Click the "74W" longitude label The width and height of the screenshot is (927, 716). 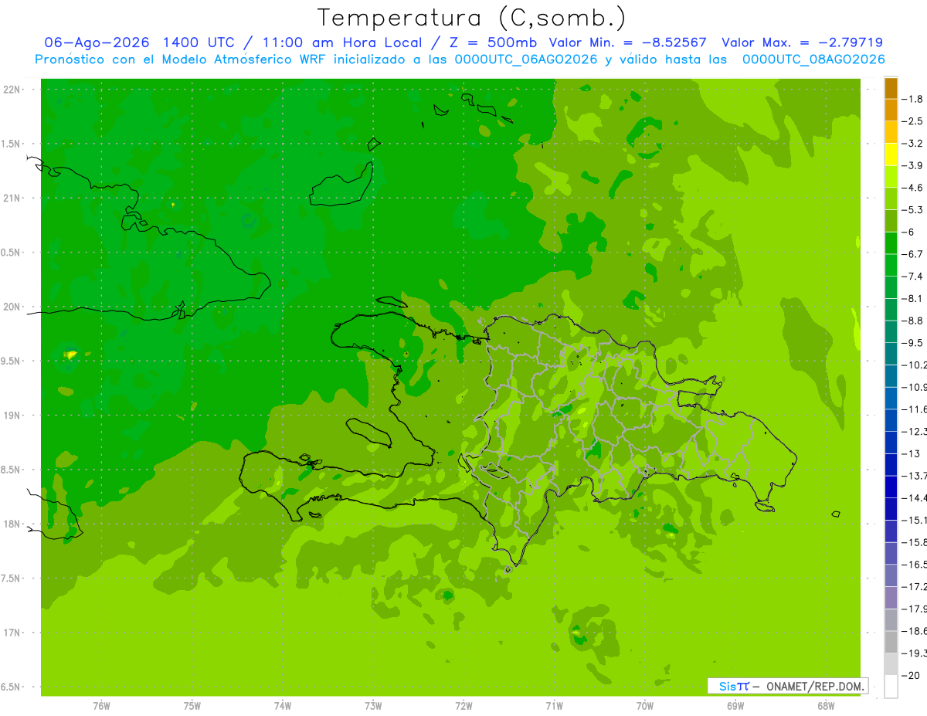(x=283, y=706)
